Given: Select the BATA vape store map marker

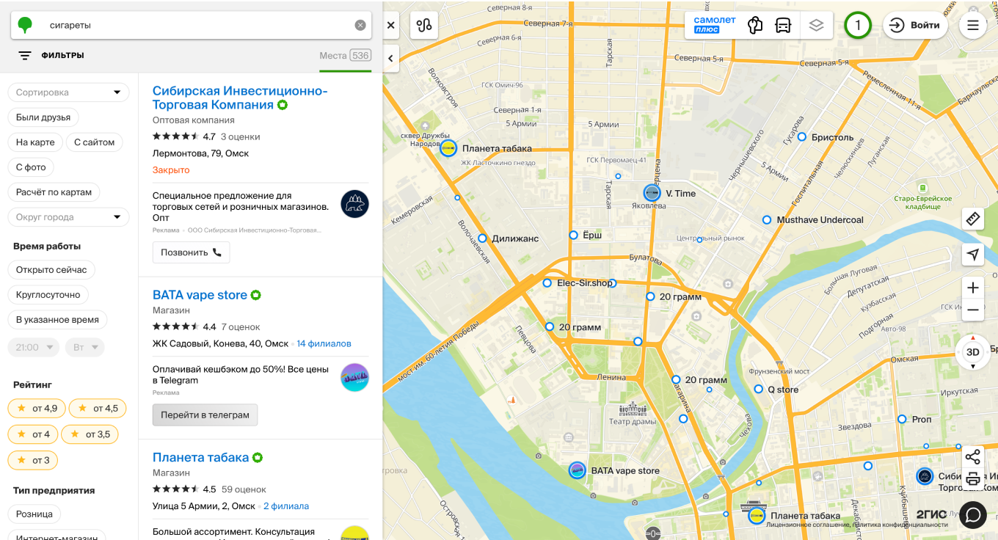Looking at the screenshot, I should [578, 470].
